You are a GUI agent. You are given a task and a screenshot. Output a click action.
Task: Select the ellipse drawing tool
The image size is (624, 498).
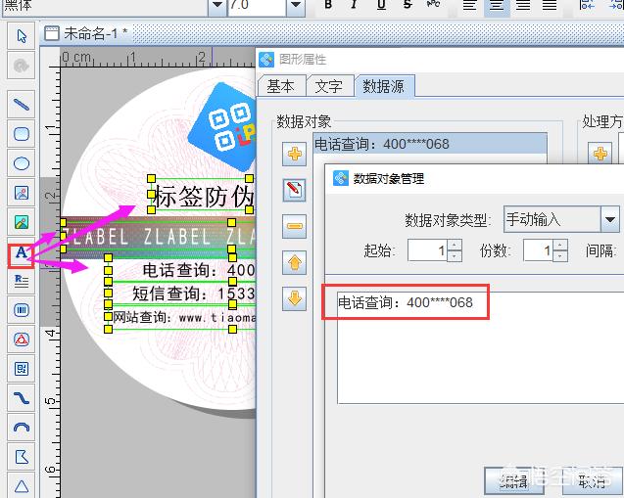(22, 163)
